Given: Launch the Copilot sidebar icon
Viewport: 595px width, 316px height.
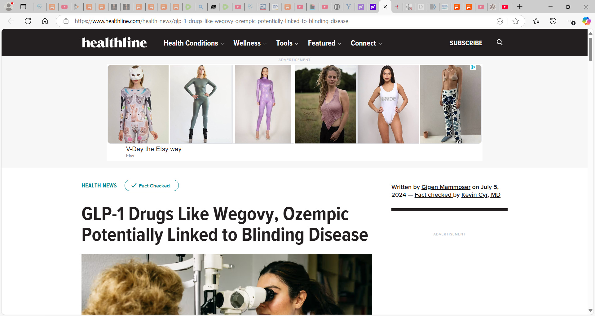Looking at the screenshot, I should coord(586,21).
